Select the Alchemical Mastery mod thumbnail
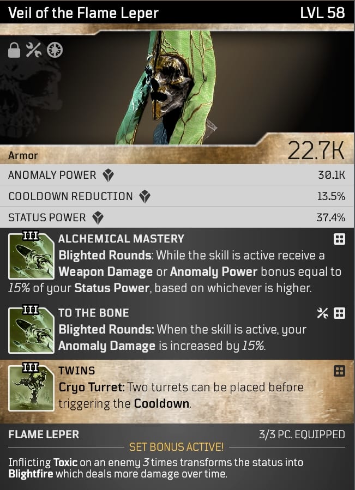 point(31,256)
